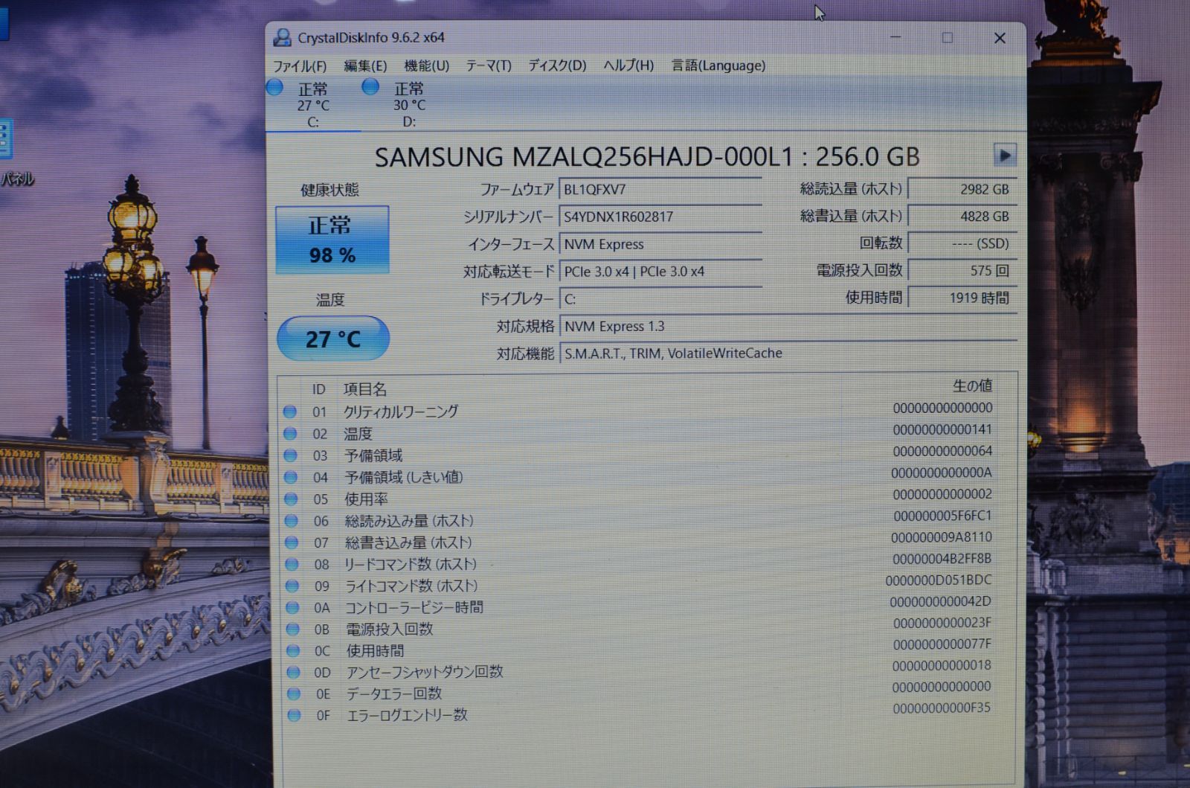Click the total host writes value 4828 GB
The height and width of the screenshot is (788, 1190).
point(962,217)
